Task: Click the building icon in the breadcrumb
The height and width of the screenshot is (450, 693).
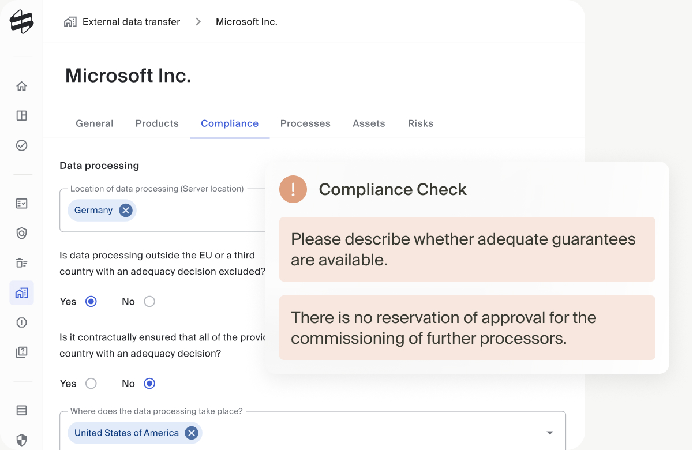Action: tap(70, 22)
